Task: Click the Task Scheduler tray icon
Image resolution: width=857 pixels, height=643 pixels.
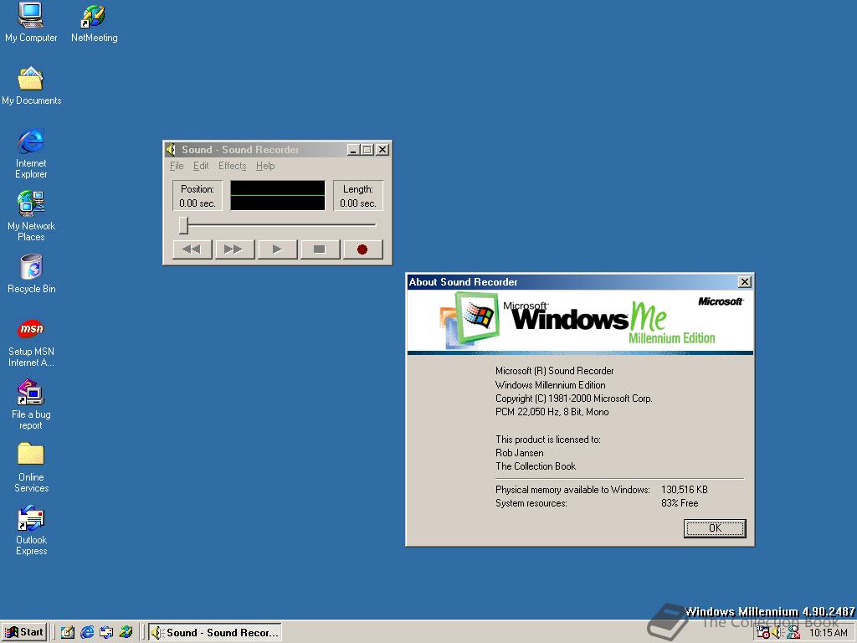Action: pyautogui.click(x=763, y=633)
